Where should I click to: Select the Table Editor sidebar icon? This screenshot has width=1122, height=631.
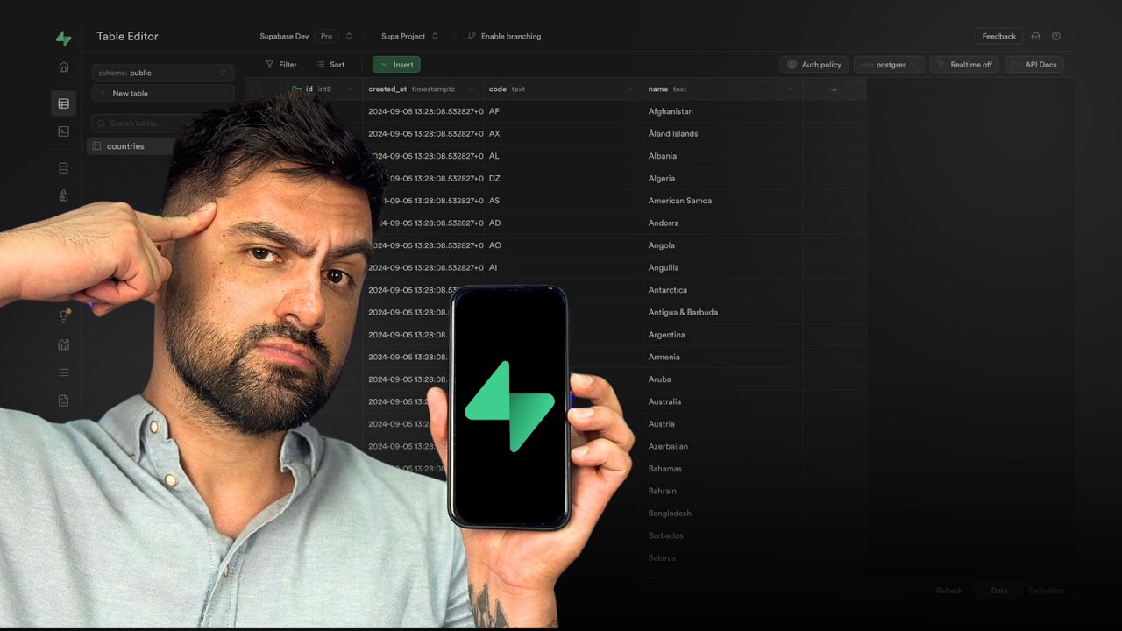click(63, 103)
